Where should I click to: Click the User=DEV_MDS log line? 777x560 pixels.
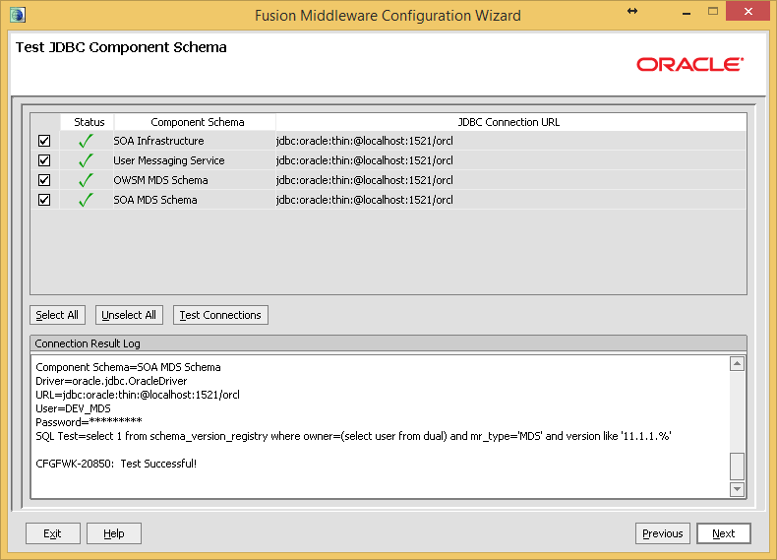click(x=74, y=408)
